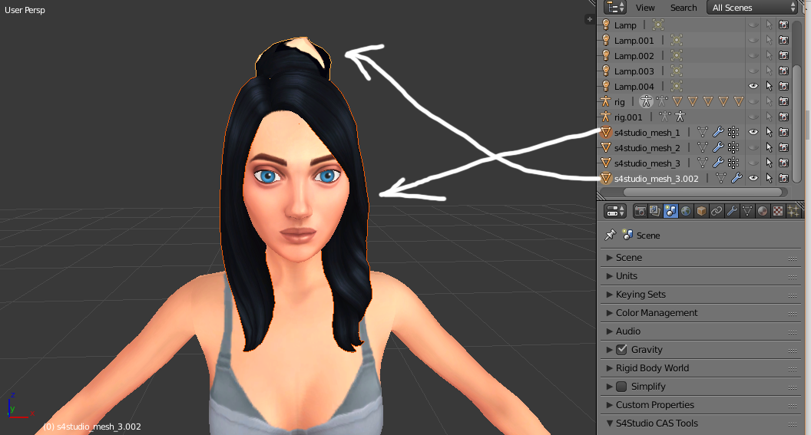The height and width of the screenshot is (435, 811).
Task: Select s4studio_mesh_3.002 in the outliner
Action: point(657,179)
